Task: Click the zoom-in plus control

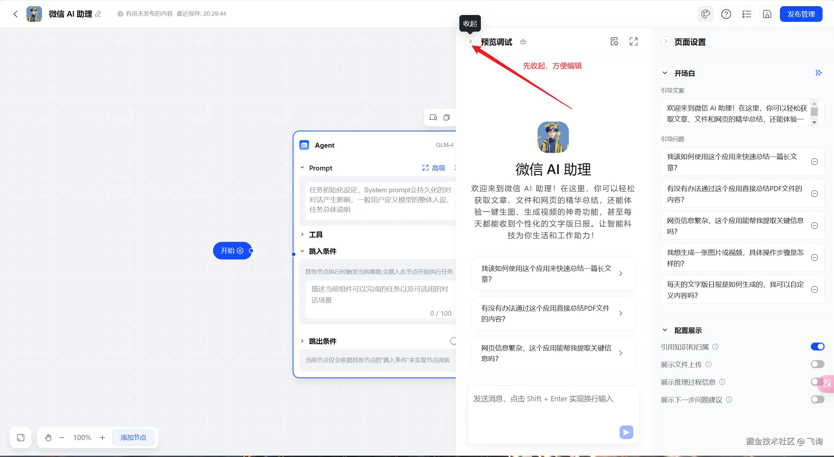Action: pyautogui.click(x=102, y=437)
